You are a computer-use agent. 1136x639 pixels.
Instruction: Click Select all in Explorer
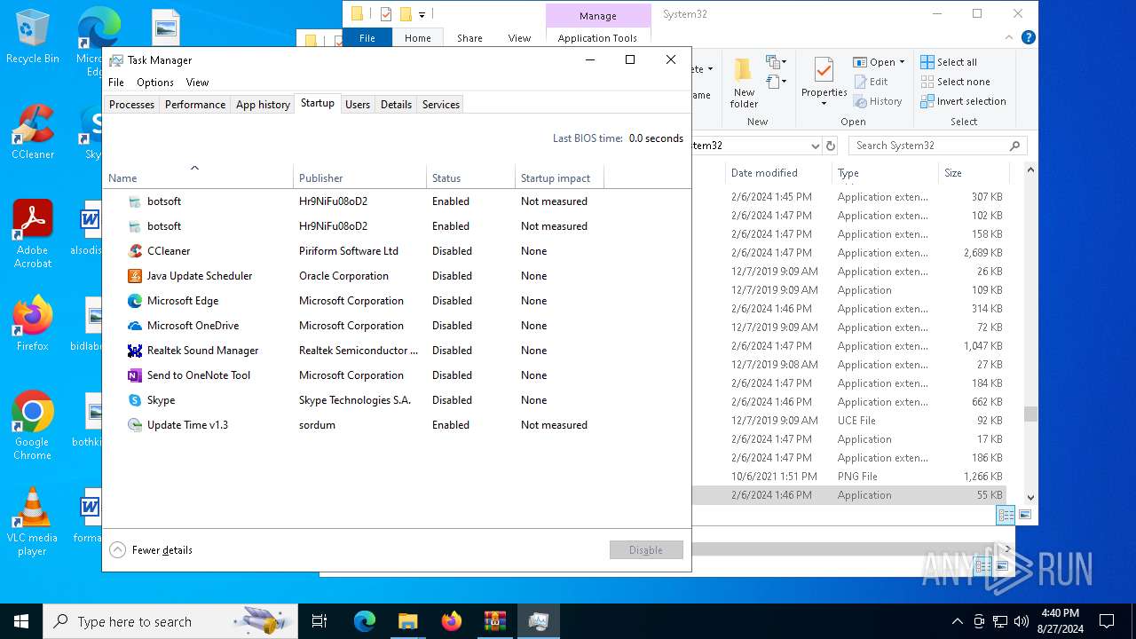point(949,62)
